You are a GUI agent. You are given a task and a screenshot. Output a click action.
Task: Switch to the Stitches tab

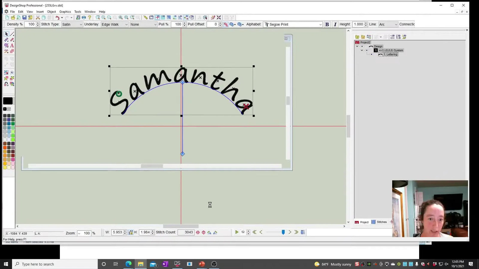tap(379, 222)
